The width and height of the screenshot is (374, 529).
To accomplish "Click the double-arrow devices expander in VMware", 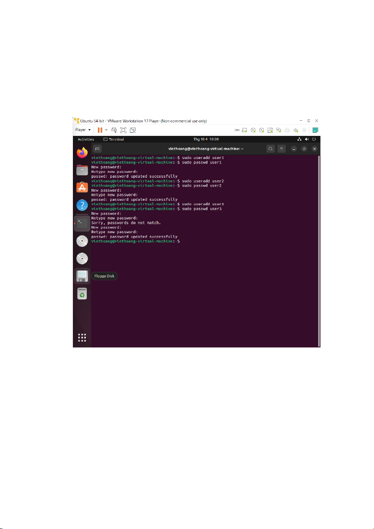I will coord(237,130).
